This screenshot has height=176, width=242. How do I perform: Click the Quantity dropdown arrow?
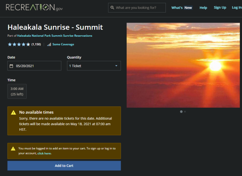tap(116, 66)
